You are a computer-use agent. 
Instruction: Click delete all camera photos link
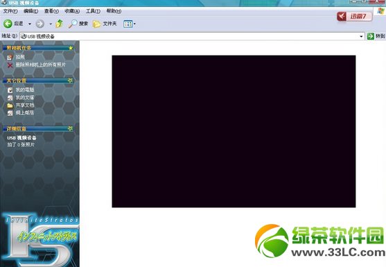[x=41, y=64]
